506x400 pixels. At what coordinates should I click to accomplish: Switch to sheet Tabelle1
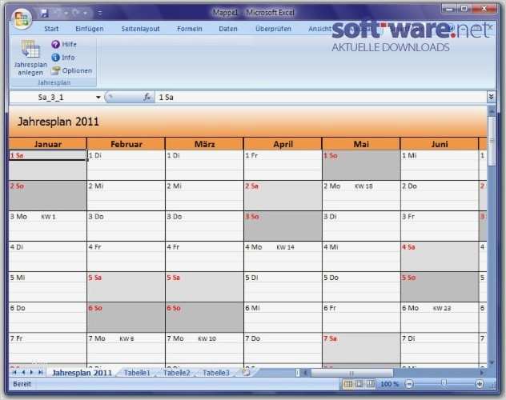pyautogui.click(x=137, y=373)
